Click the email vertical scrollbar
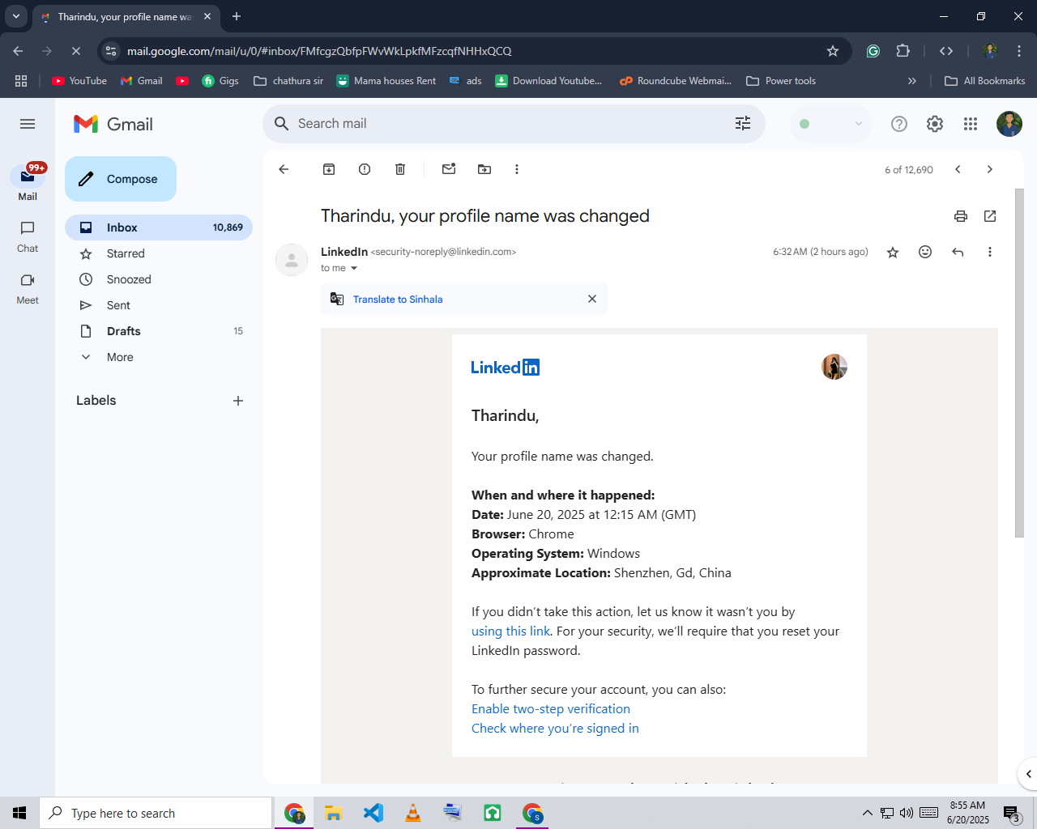Image resolution: width=1037 pixels, height=829 pixels. [1019, 363]
